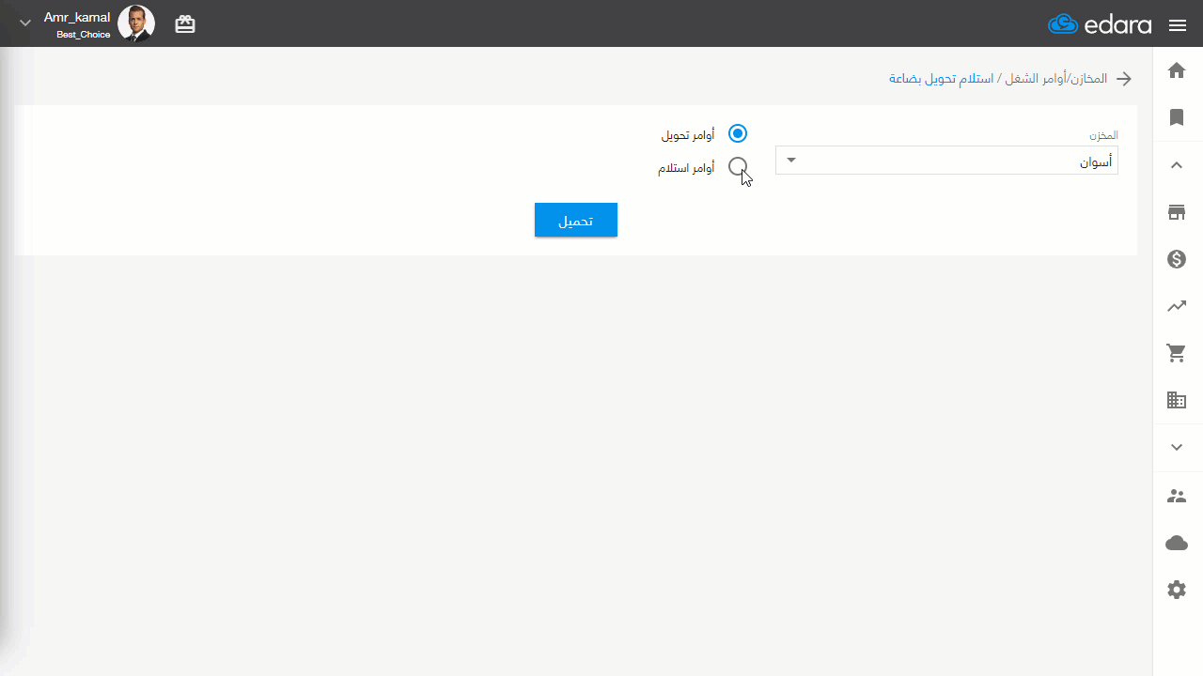The width and height of the screenshot is (1203, 676).
Task: Open the المخزن warehouse dropdown
Action: 946,161
